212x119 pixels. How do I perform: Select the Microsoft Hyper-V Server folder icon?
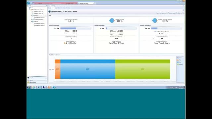click(x=31, y=10)
